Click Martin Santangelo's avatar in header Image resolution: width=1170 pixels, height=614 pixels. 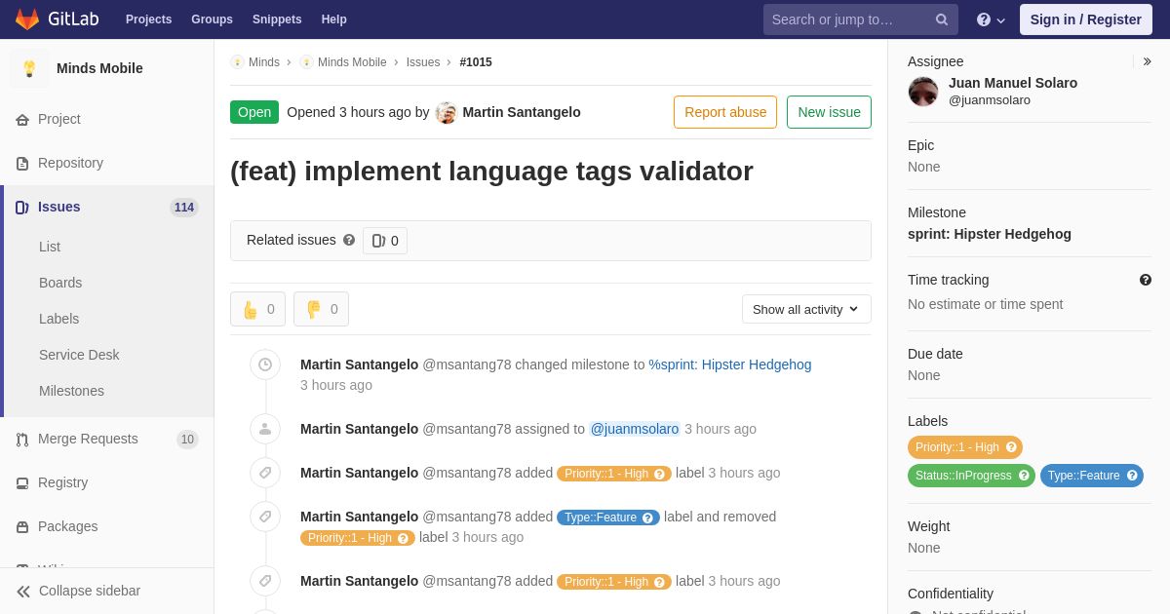coord(447,112)
